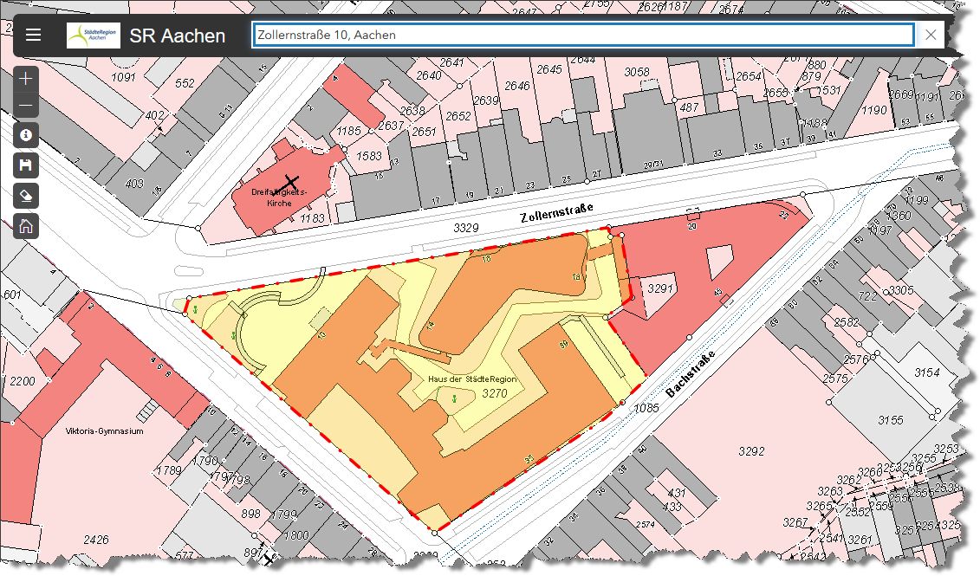This screenshot has height=576, width=980.
Task: Focus the address search box
Action: click(x=583, y=35)
